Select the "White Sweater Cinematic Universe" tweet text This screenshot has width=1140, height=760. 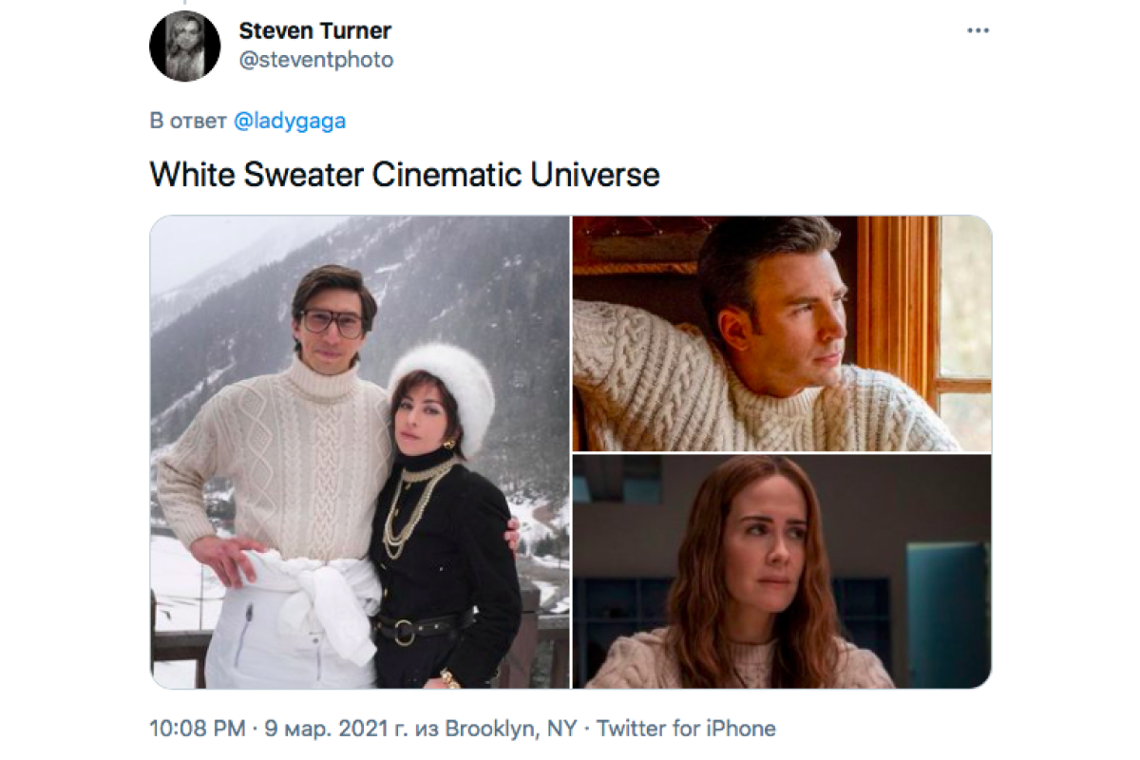pos(405,175)
